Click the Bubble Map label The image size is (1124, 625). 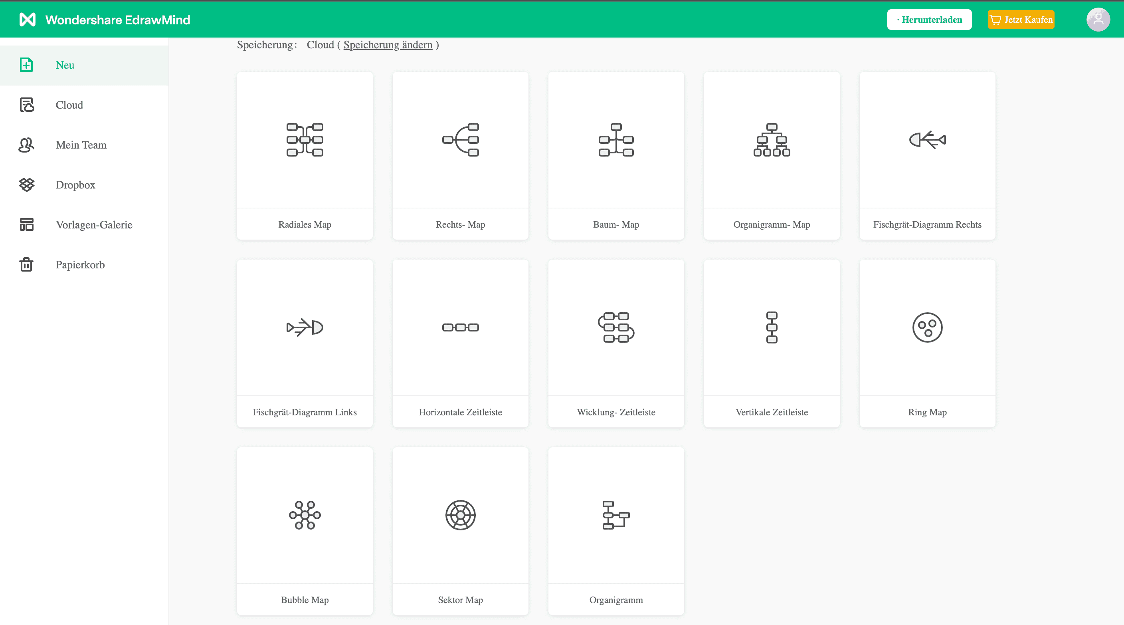(x=305, y=600)
